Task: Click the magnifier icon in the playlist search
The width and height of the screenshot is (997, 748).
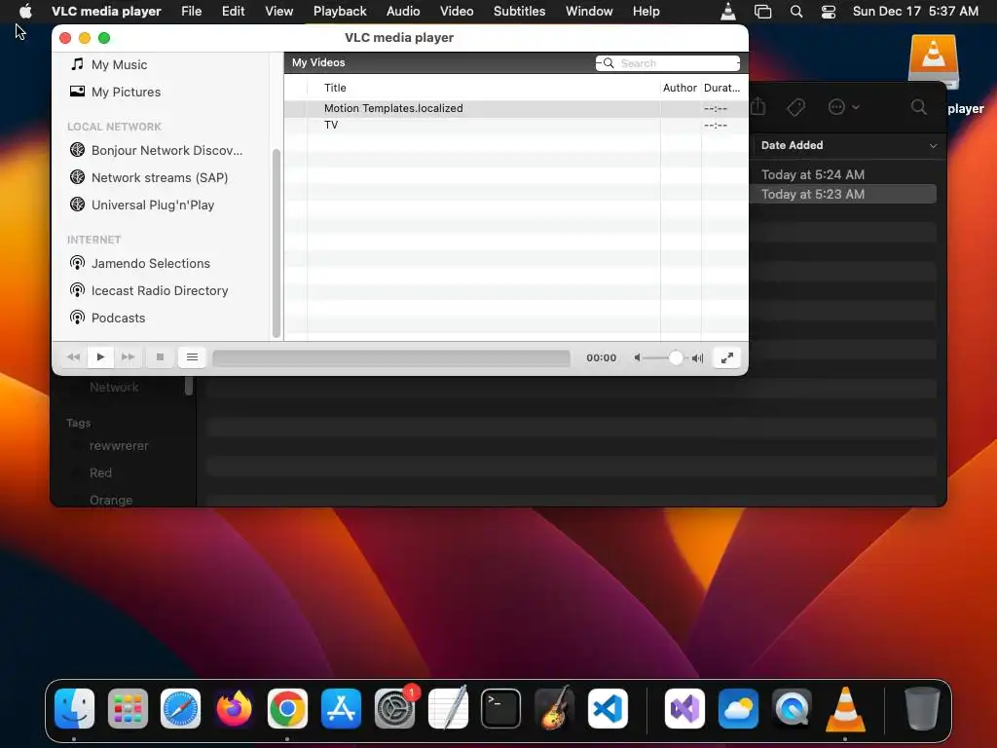Action: point(609,63)
